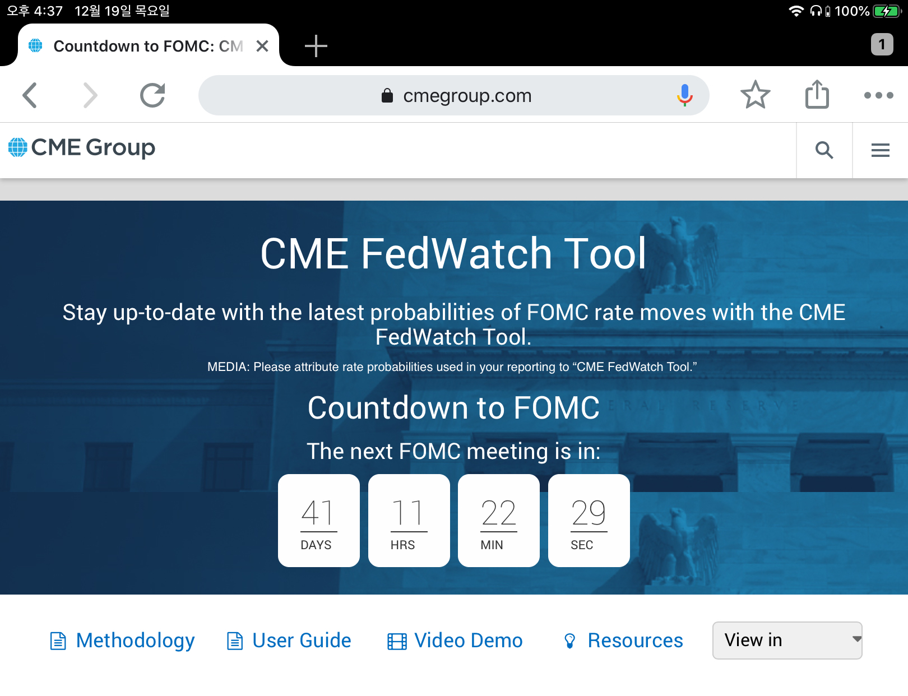Tap the status bar clock 4:37

(35, 11)
